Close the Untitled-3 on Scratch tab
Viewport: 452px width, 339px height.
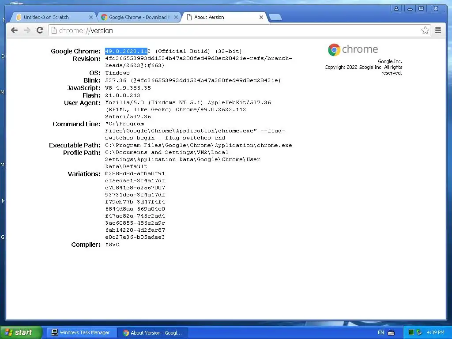click(91, 17)
